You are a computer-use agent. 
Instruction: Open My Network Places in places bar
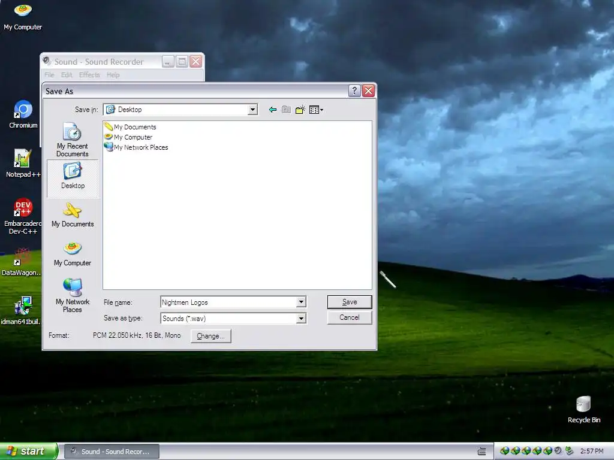[x=73, y=295]
